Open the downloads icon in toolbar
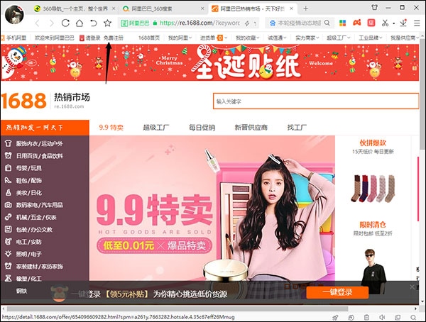This screenshot has width=426, height=322. 403,23
